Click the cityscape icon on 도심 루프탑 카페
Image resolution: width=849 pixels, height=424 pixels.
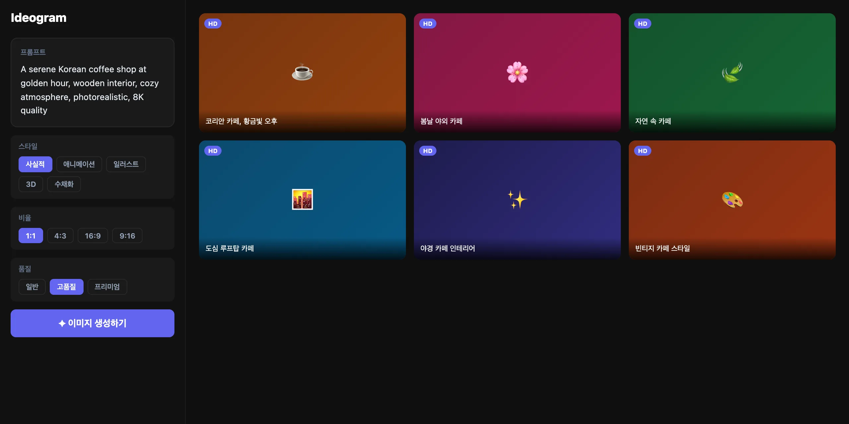[x=302, y=199]
